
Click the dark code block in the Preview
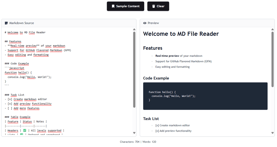pos(205,96)
